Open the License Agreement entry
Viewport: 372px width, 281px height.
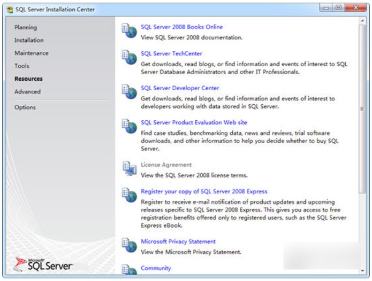coord(166,165)
